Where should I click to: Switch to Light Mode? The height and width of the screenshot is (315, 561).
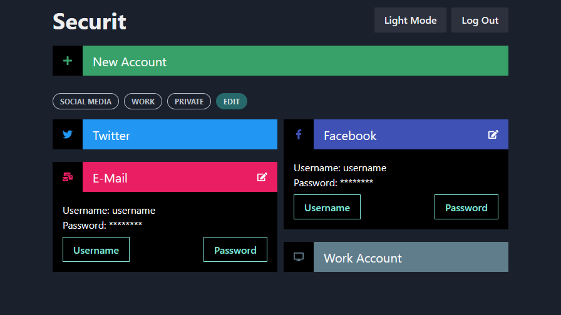point(410,20)
